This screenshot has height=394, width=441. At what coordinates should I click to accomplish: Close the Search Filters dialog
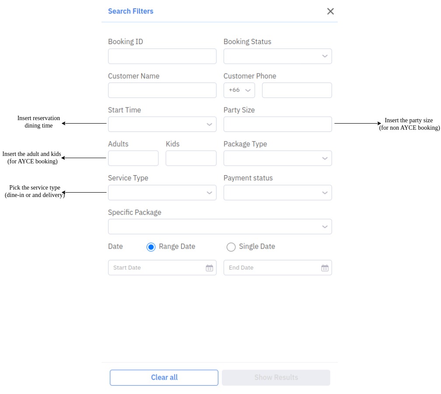pyautogui.click(x=330, y=11)
